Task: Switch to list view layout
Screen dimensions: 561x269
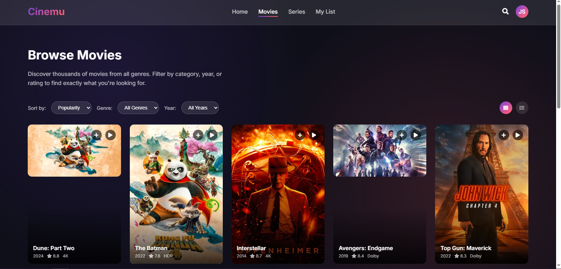Action: (x=522, y=108)
